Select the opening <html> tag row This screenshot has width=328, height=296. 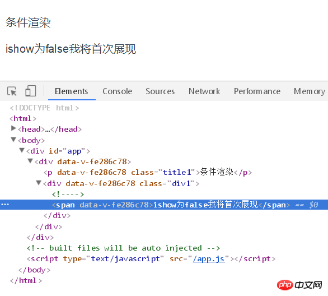click(x=23, y=118)
